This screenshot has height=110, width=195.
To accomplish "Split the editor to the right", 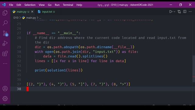I will [x=185, y=12].
